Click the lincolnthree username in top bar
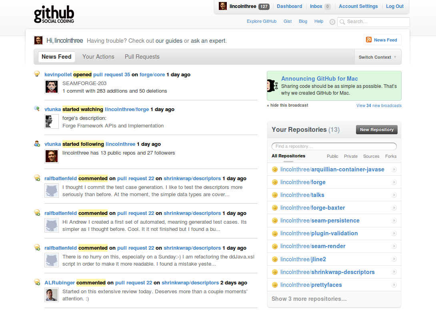 tap(243, 6)
